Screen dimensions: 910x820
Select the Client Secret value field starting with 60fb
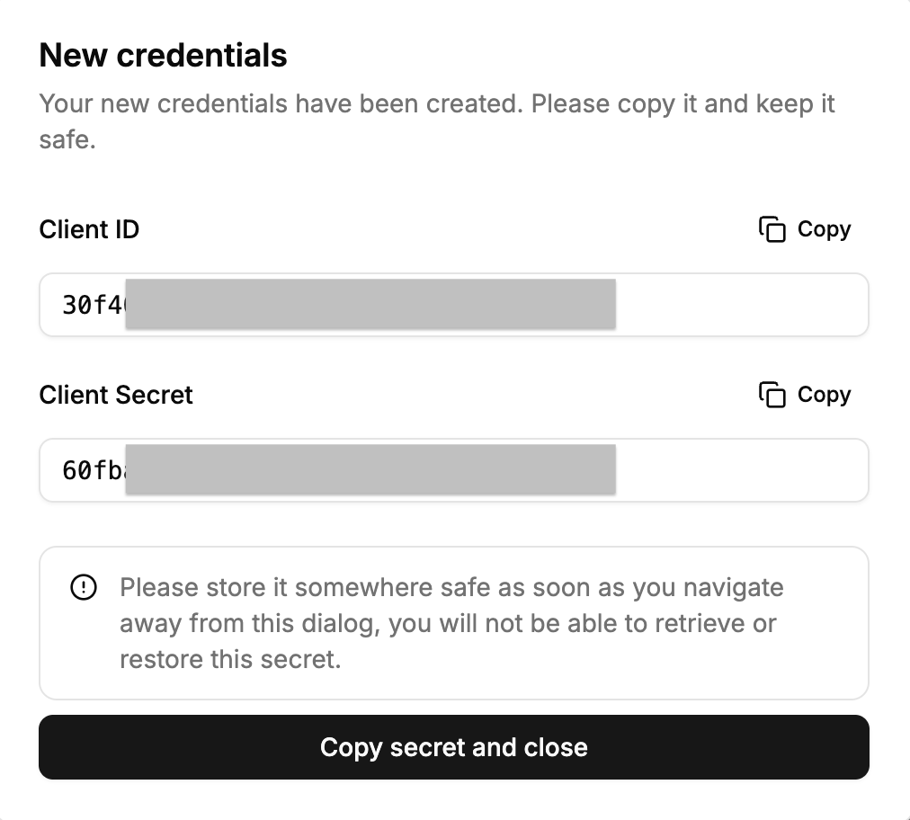454,469
